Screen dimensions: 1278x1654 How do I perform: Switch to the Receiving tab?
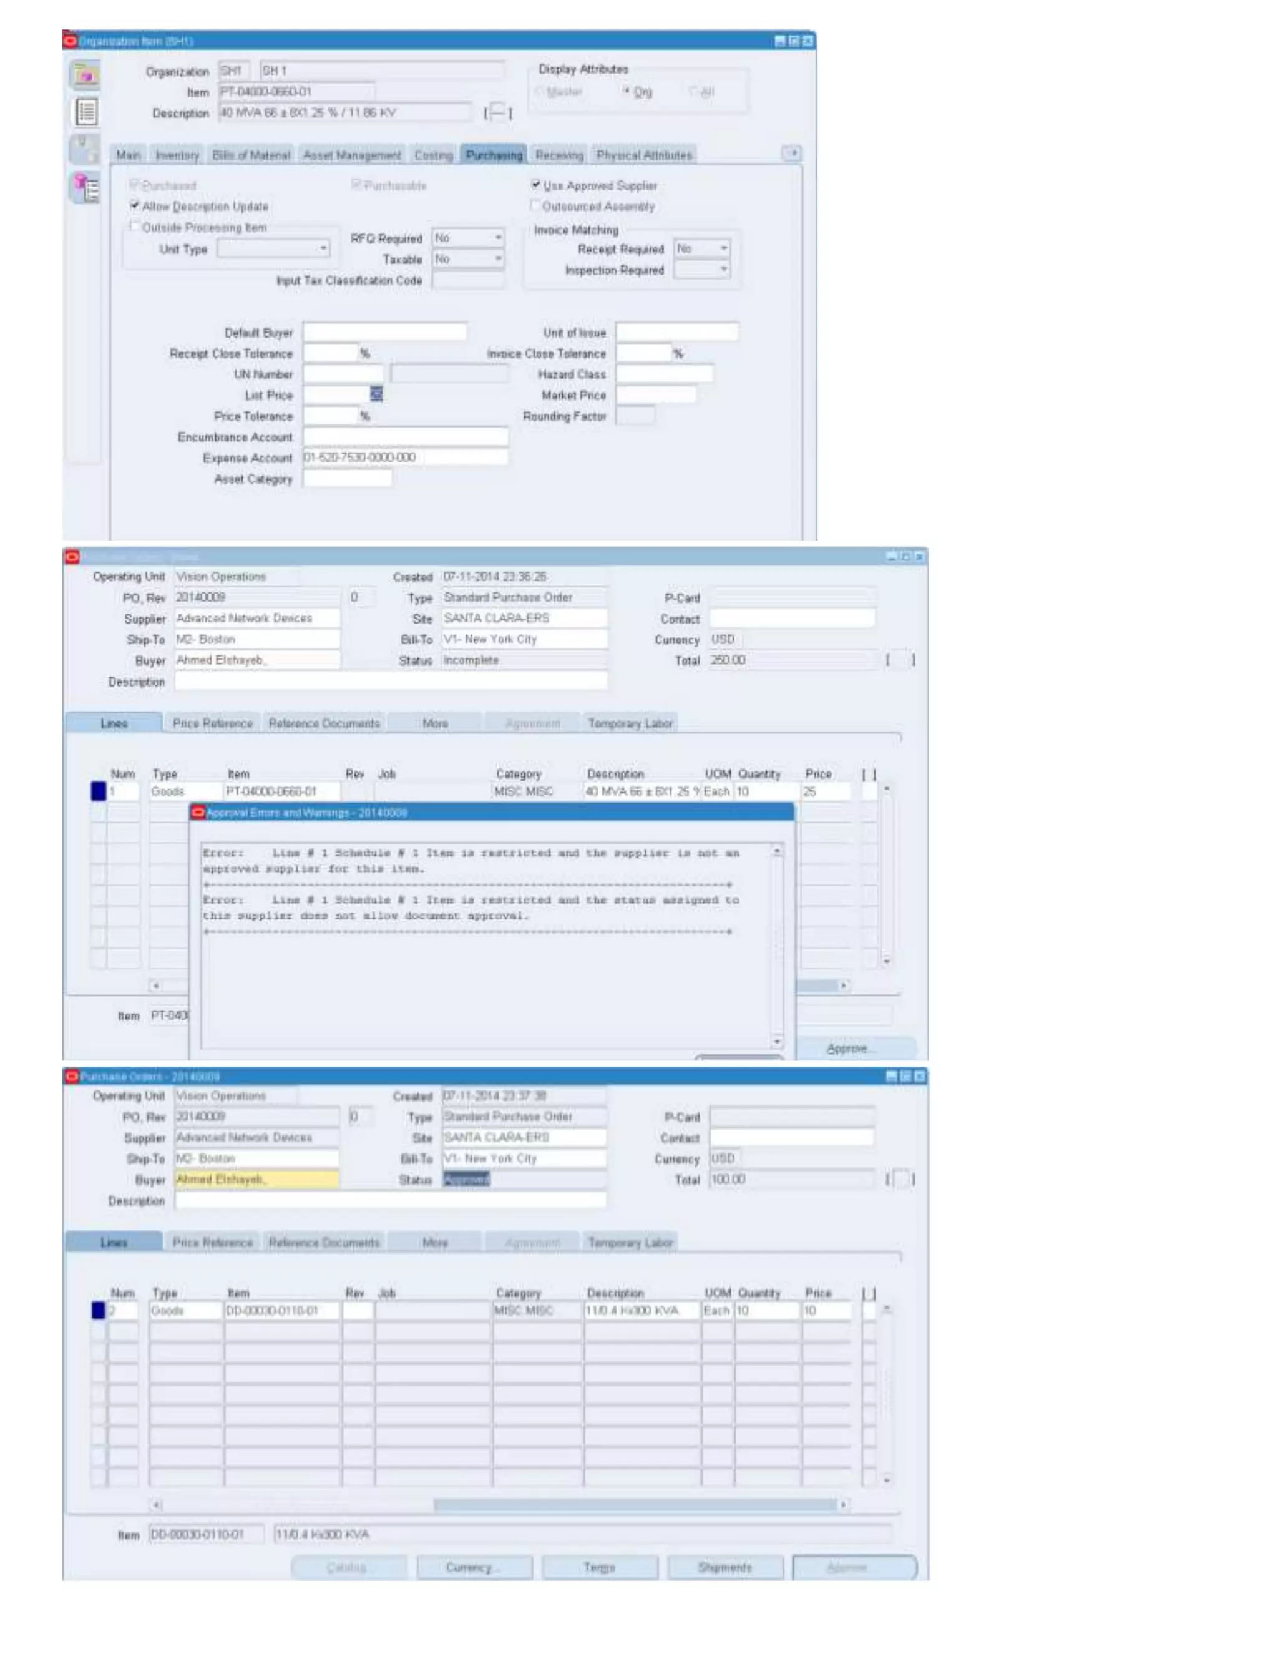(559, 155)
